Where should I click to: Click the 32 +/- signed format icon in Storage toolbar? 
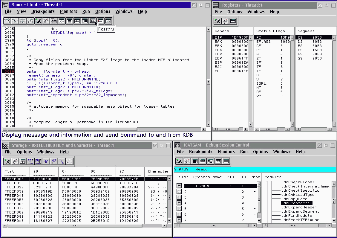click(54, 161)
